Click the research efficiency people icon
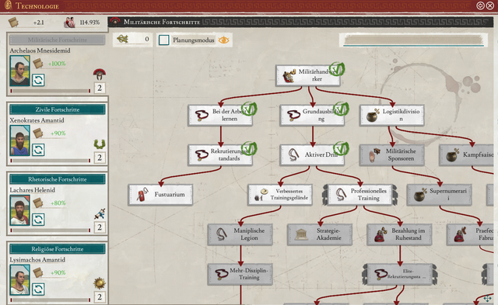Viewport: 498px width, 305px height. tap(69, 23)
